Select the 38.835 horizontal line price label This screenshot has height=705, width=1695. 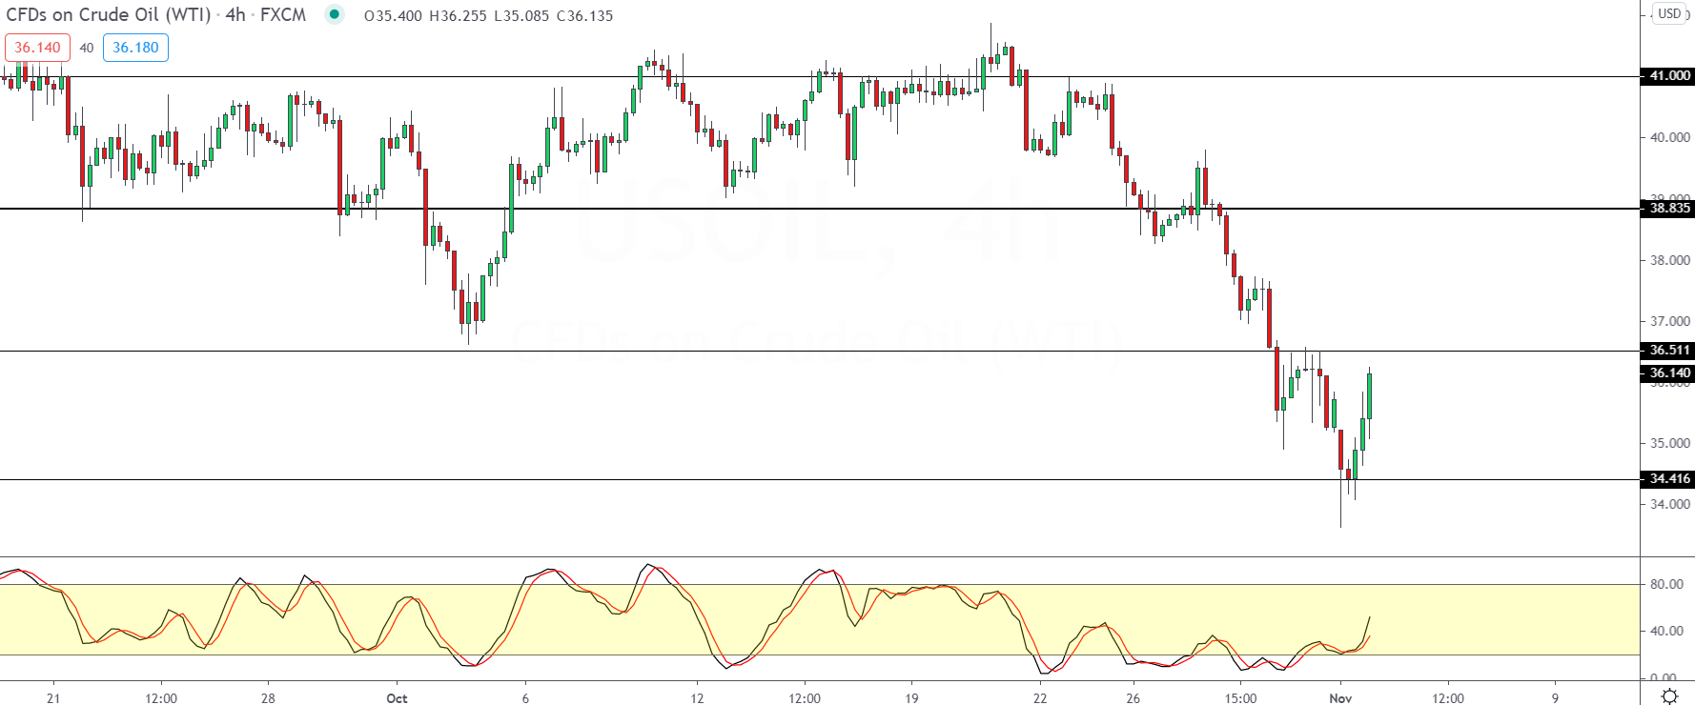tap(1667, 209)
